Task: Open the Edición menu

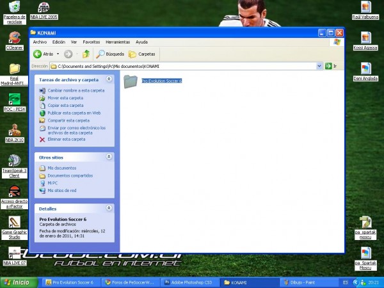Action: 59,42
